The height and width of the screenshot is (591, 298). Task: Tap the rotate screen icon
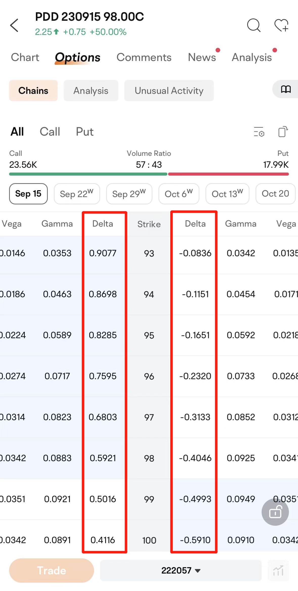pos(283,132)
